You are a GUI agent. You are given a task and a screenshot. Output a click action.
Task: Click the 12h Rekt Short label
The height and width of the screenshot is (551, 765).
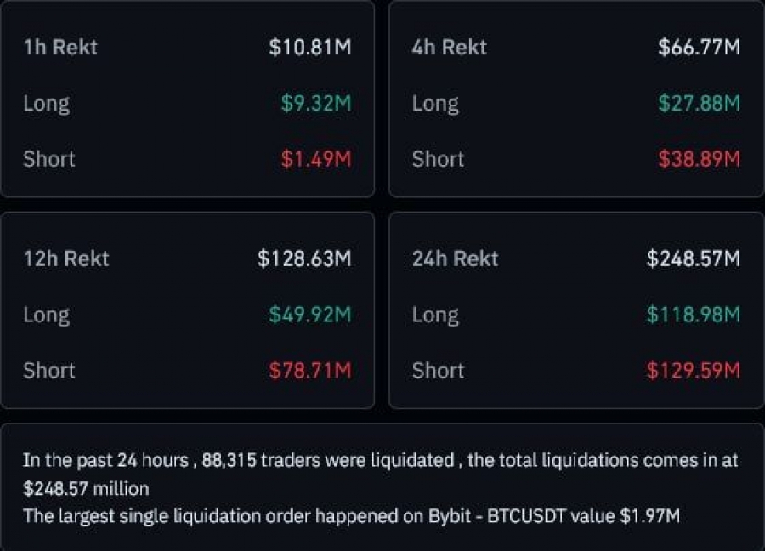[x=49, y=371]
